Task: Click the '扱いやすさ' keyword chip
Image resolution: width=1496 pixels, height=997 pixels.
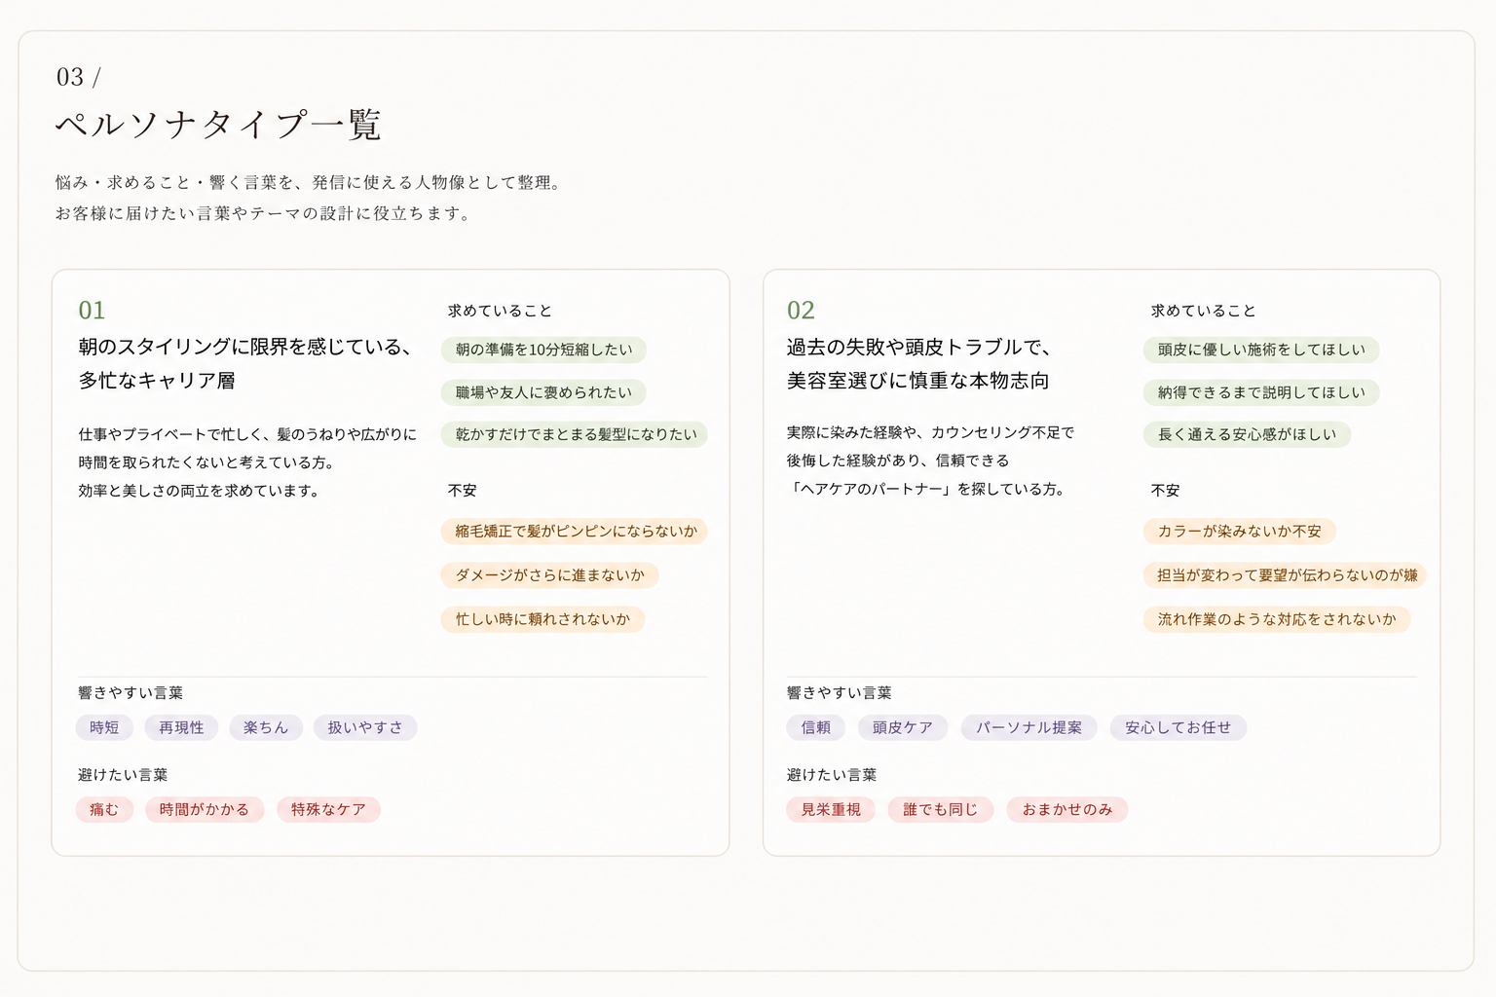Action: pos(365,727)
